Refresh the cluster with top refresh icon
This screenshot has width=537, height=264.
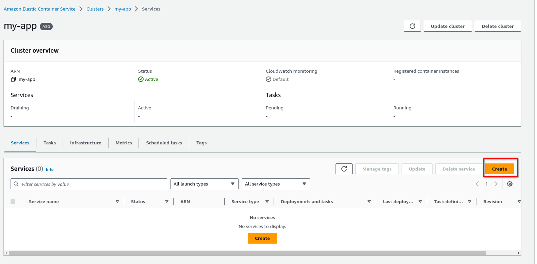click(x=412, y=26)
